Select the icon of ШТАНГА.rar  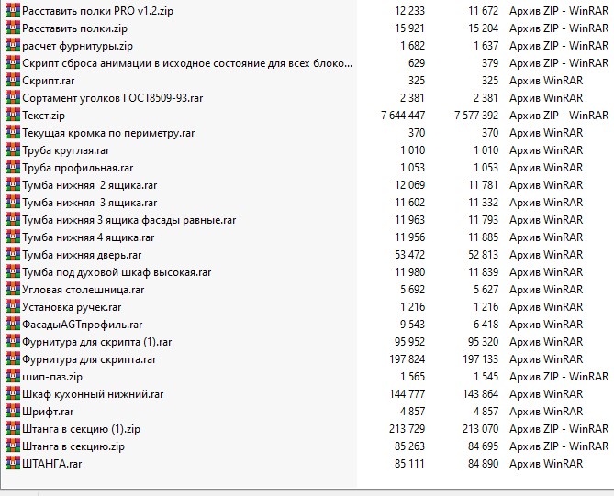(13, 464)
